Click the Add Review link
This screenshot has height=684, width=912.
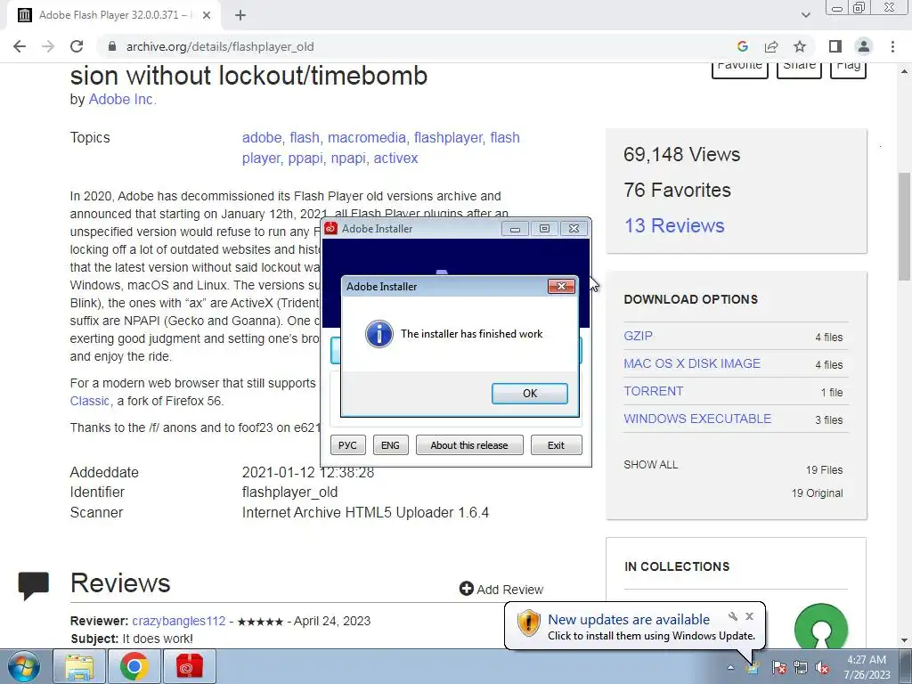coord(501,590)
